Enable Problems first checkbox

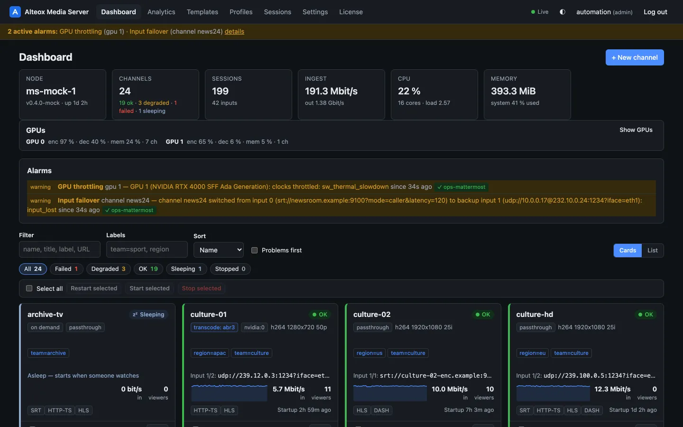click(255, 250)
